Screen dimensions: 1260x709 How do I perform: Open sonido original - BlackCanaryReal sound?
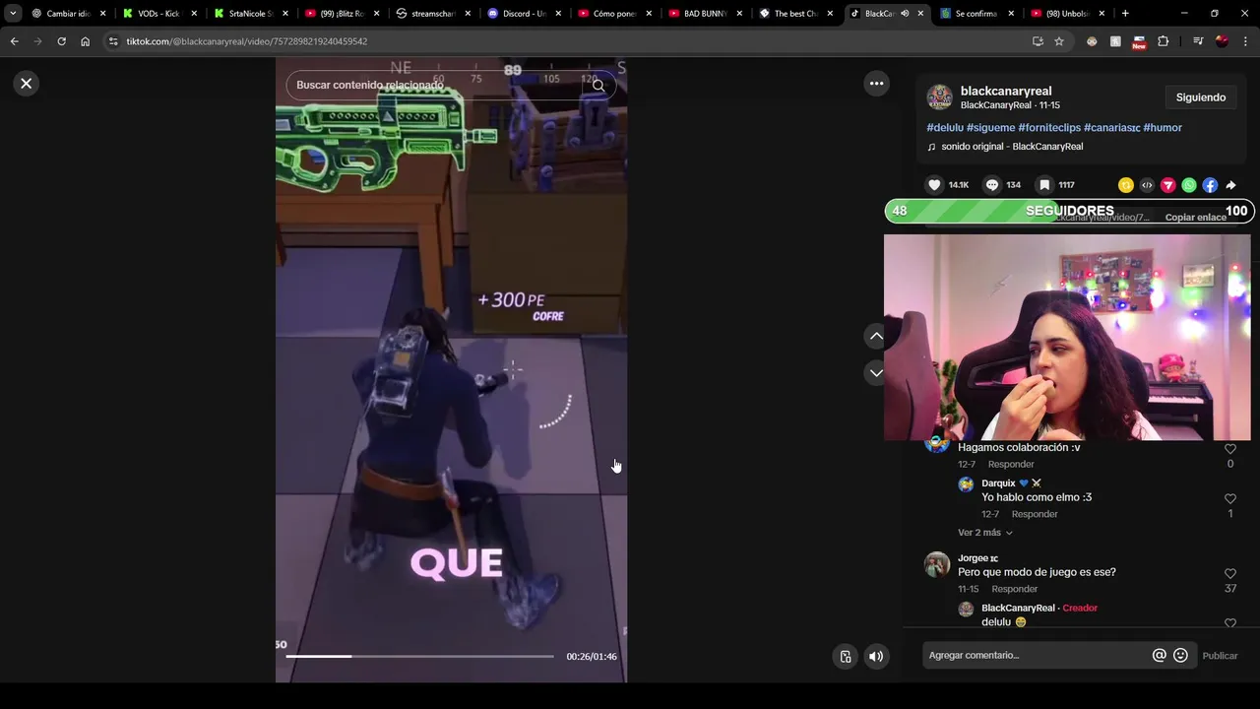[x=1012, y=147]
